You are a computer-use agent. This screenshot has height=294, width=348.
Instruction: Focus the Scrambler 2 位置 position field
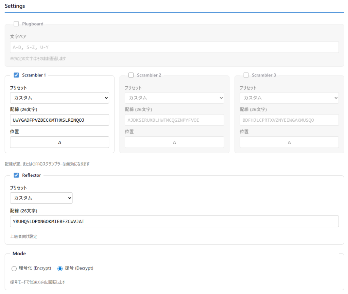click(174, 142)
